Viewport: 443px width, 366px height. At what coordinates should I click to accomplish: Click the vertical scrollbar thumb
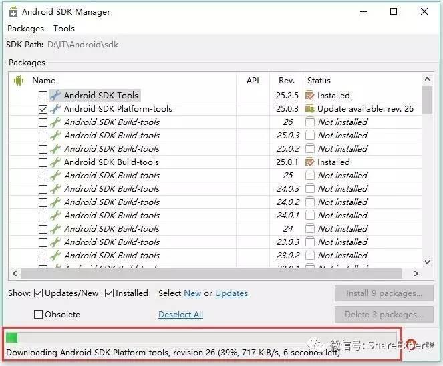click(427, 100)
